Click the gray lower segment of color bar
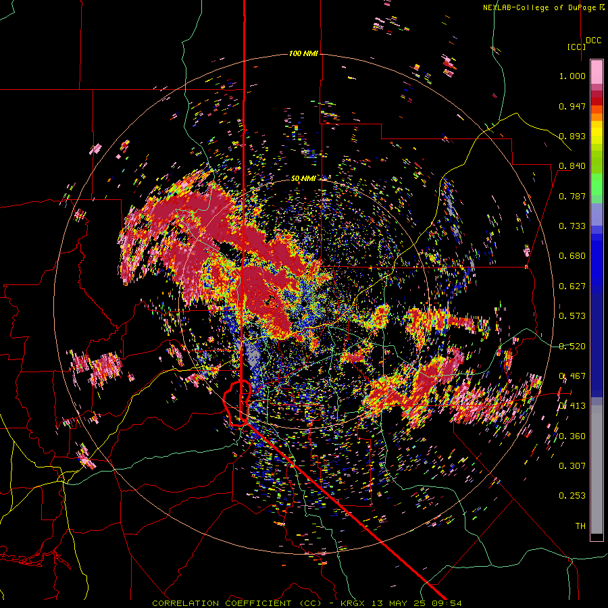 point(597,470)
